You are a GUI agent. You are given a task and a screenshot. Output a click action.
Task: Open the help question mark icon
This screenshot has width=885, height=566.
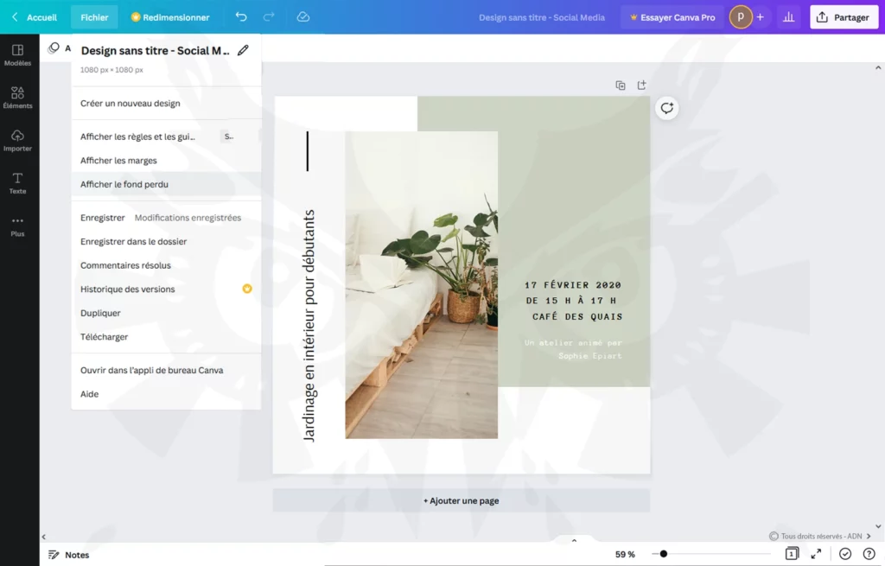[x=869, y=554]
